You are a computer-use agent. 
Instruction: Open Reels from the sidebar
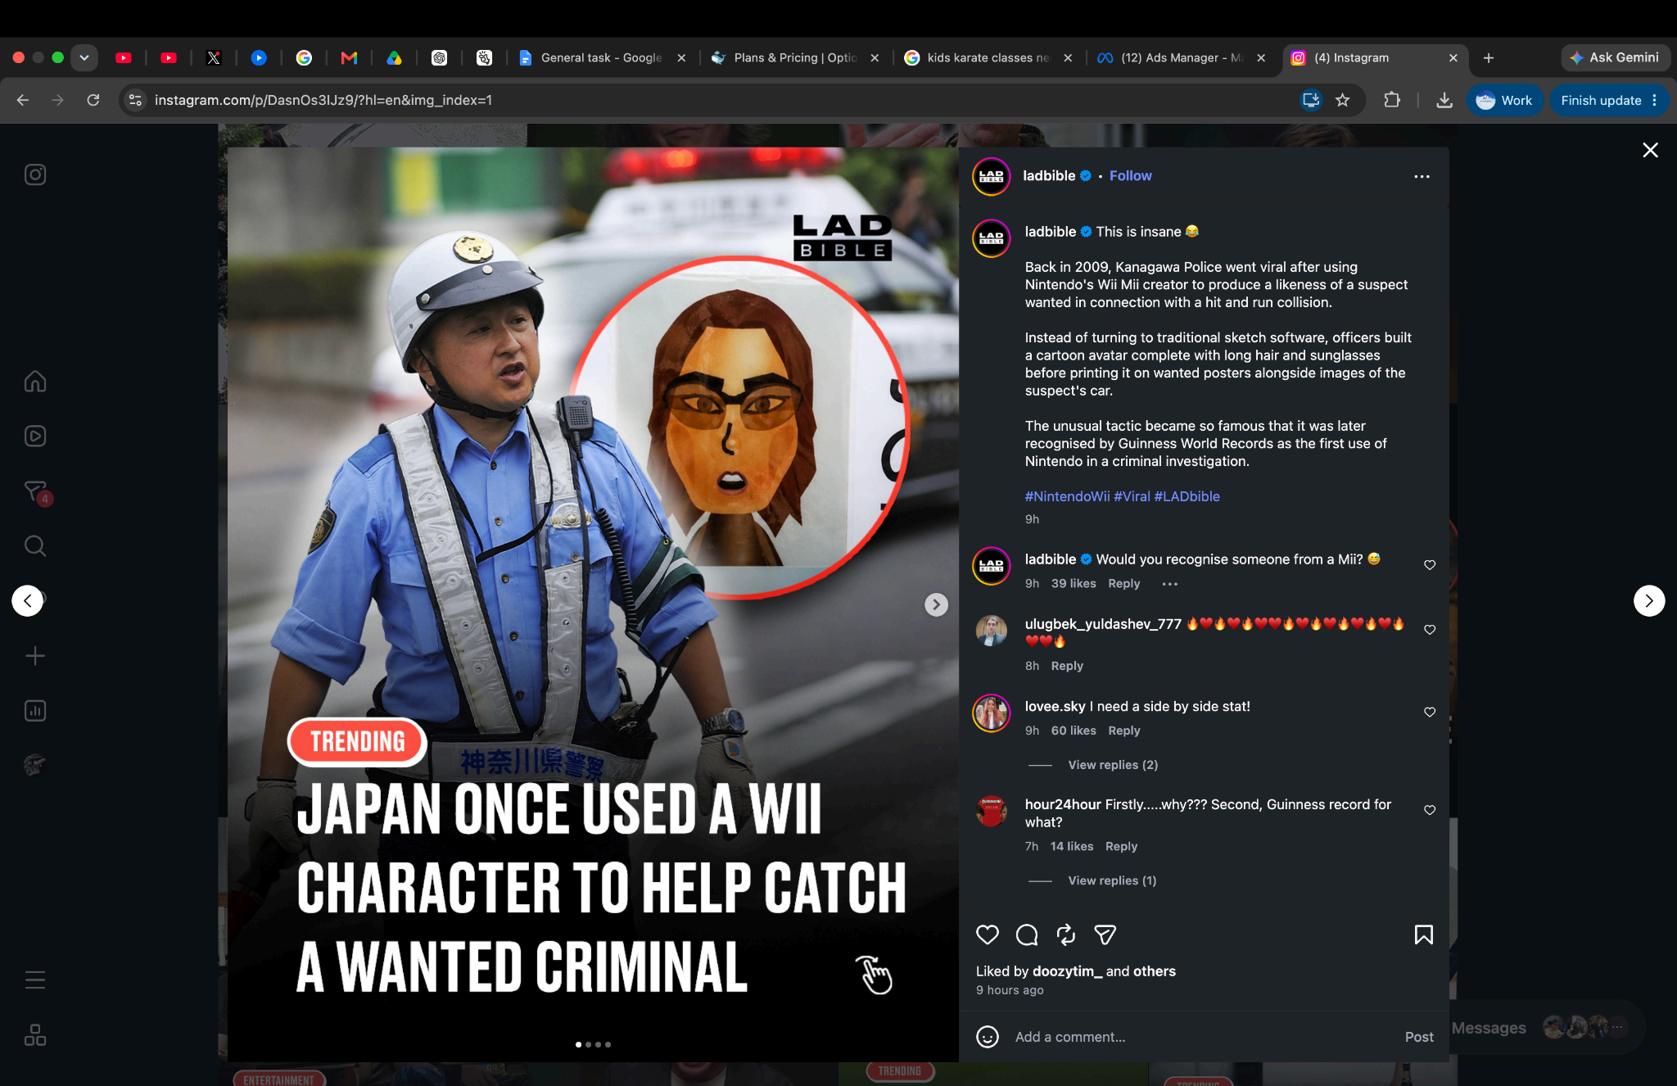point(35,436)
